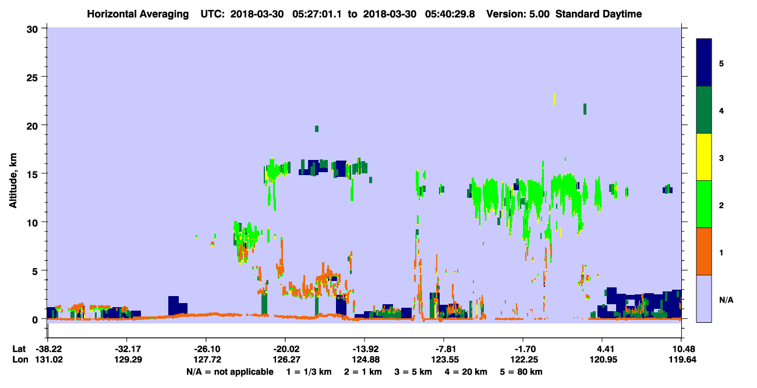Click the dark blue level 5 swatch
Viewport: 757px width, 388px height.
click(704, 63)
